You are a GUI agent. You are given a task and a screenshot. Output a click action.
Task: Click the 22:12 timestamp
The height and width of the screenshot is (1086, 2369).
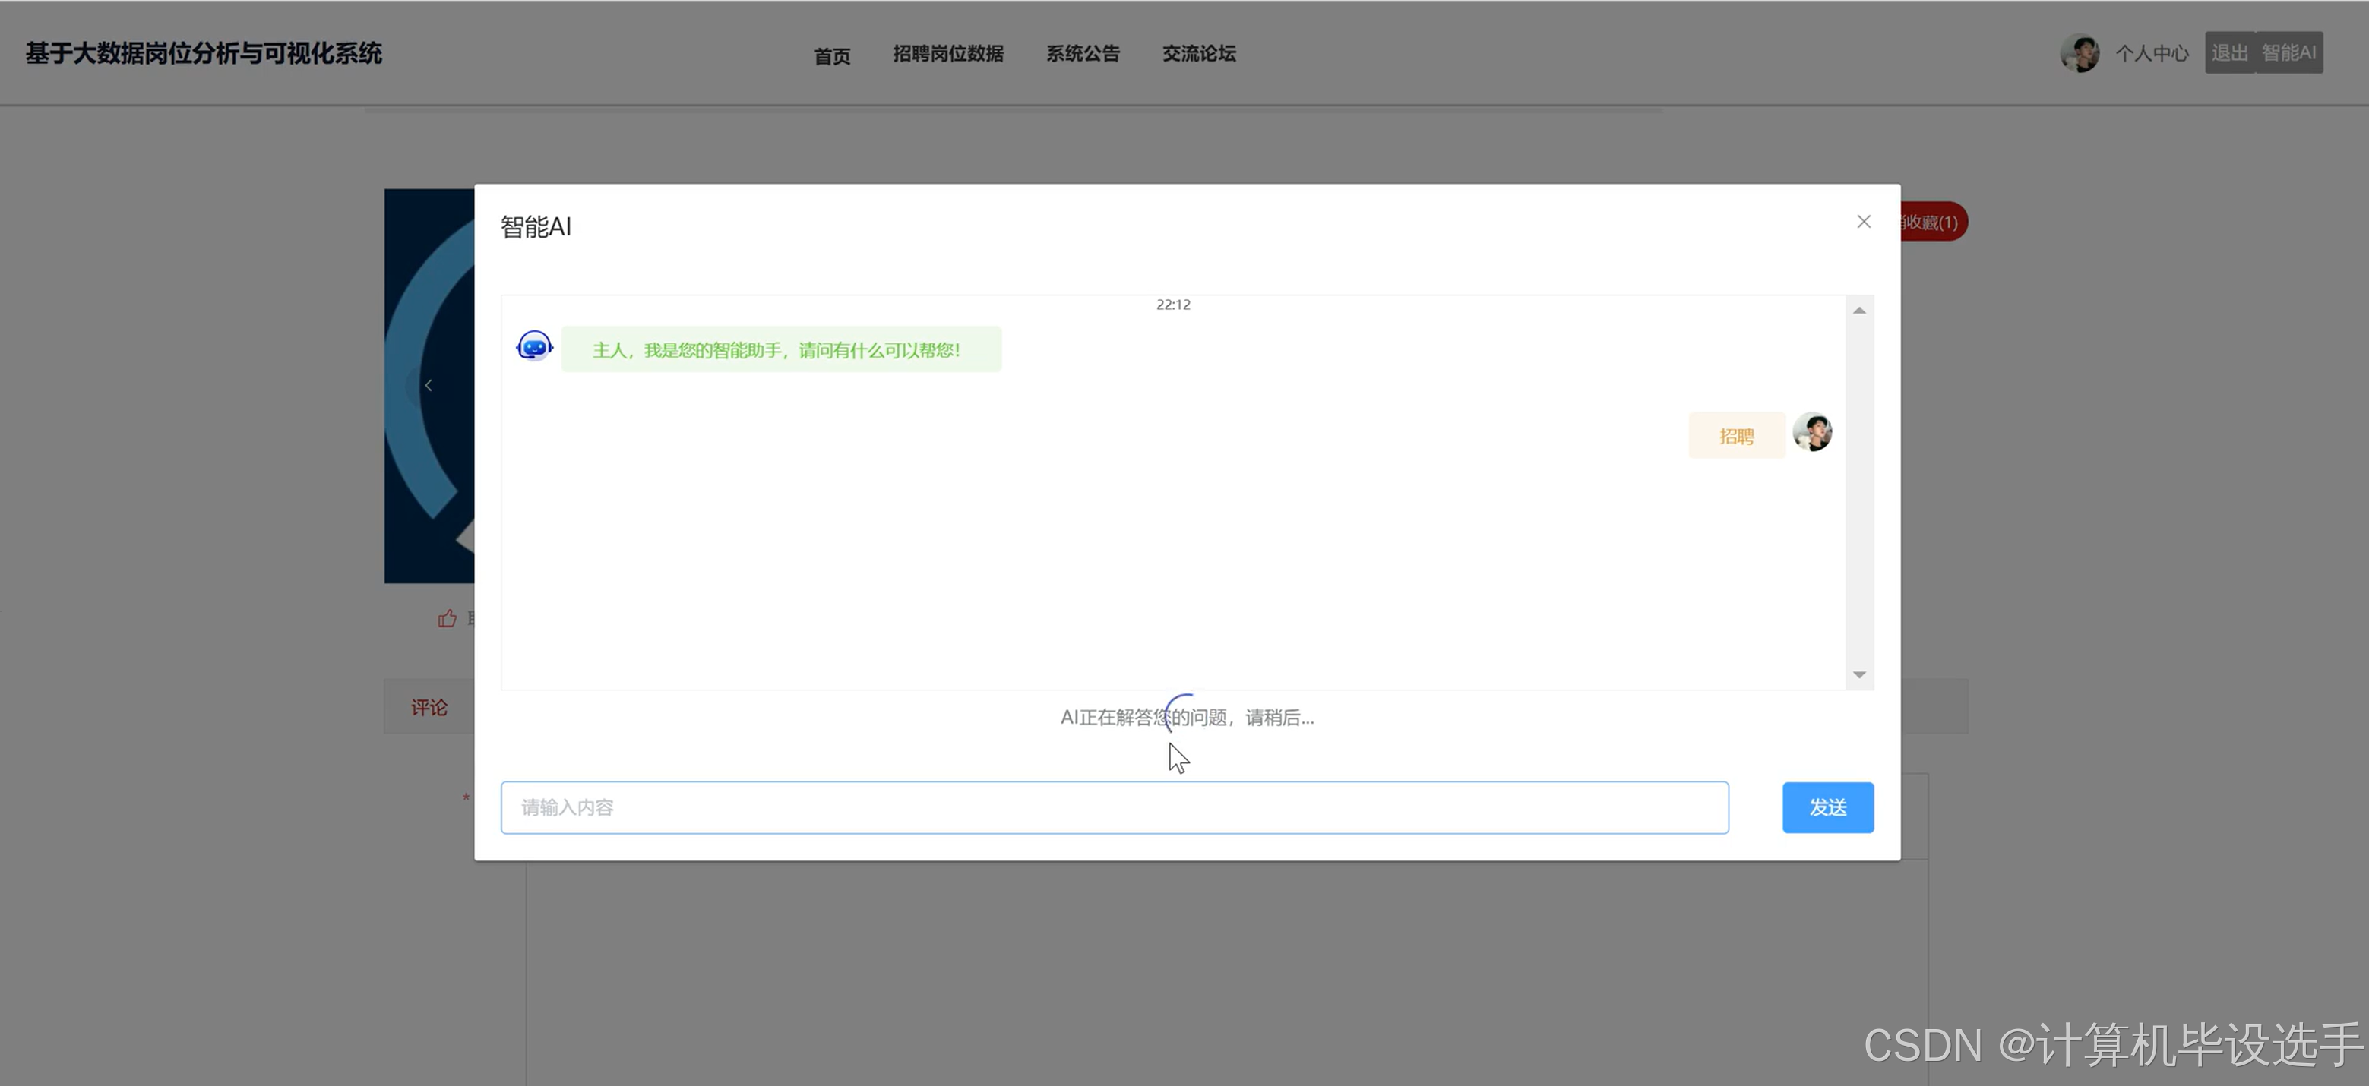pyautogui.click(x=1172, y=305)
